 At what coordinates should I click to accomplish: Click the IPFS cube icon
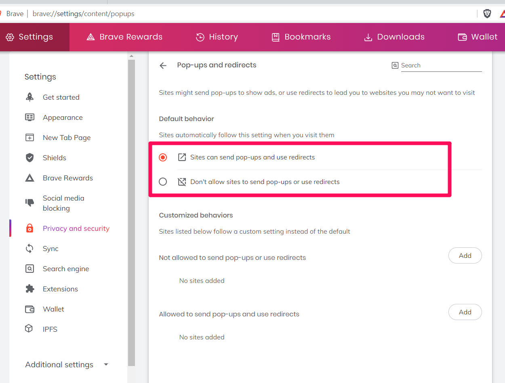click(29, 329)
